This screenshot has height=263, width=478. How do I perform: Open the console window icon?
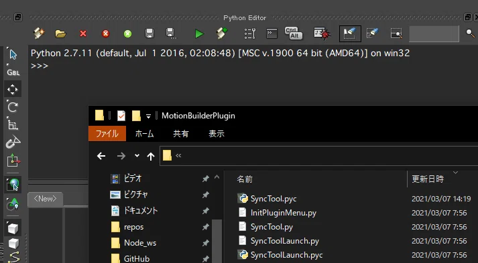(272, 33)
